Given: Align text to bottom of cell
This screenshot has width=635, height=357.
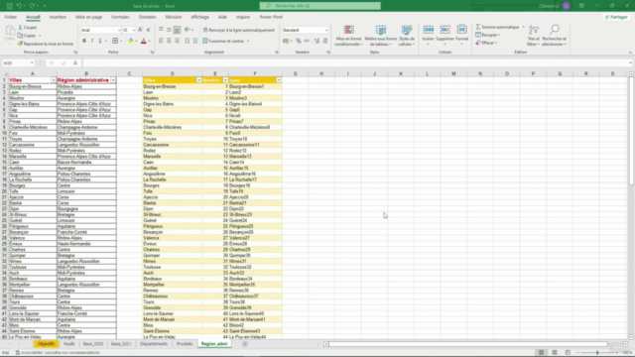Looking at the screenshot, I should click(177, 30).
